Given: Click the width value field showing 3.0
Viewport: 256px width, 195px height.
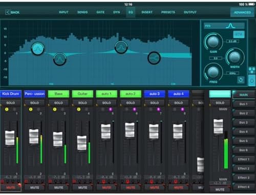Looking at the screenshot, I should click(216, 58).
